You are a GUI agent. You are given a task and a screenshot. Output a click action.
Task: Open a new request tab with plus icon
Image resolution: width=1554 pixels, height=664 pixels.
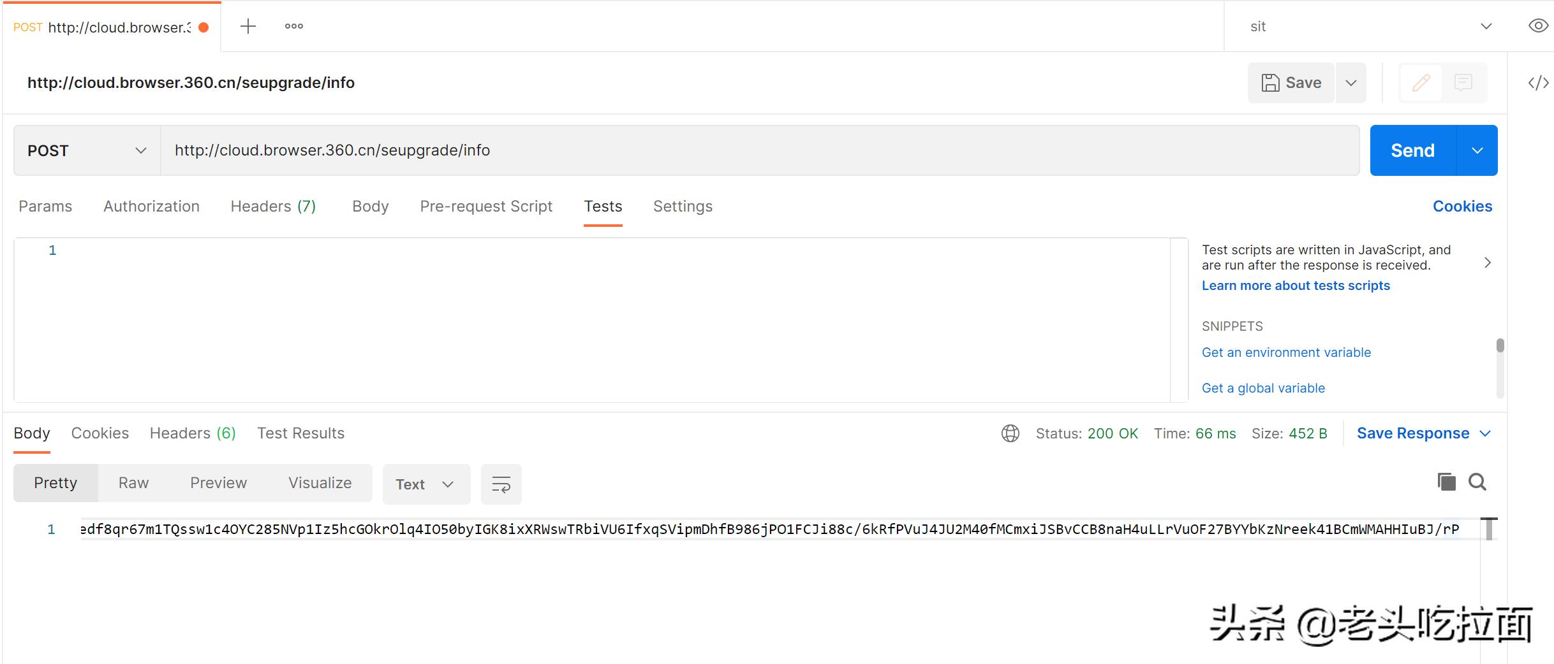tap(248, 26)
